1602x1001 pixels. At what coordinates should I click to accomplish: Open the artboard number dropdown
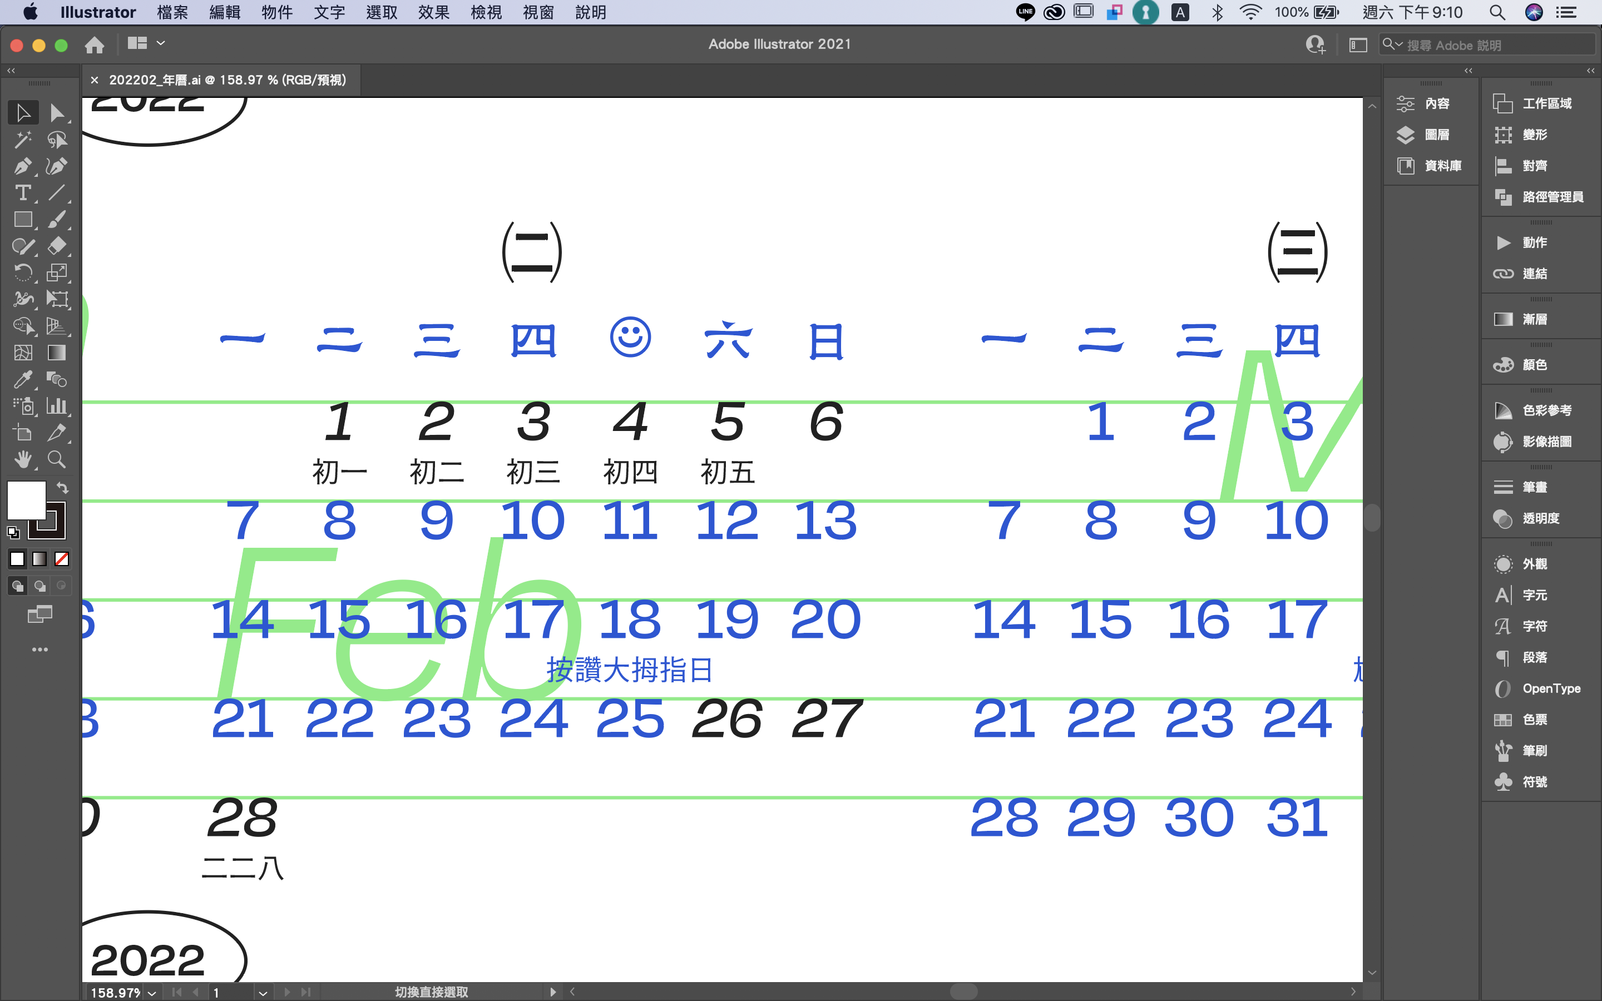263,993
